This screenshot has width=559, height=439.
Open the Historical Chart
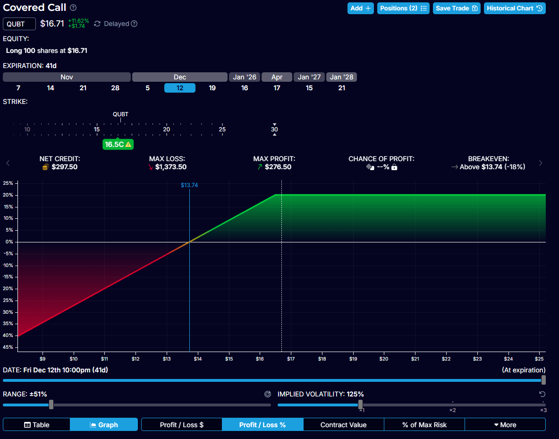pyautogui.click(x=515, y=8)
